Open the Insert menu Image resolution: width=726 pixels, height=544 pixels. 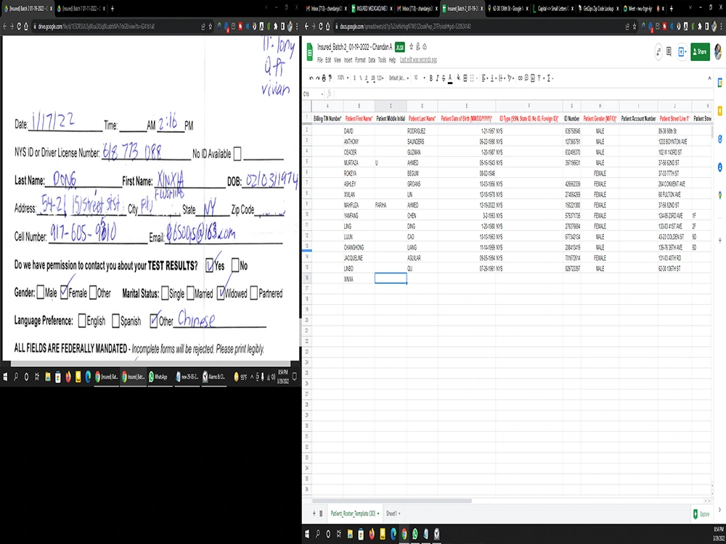[x=348, y=60]
